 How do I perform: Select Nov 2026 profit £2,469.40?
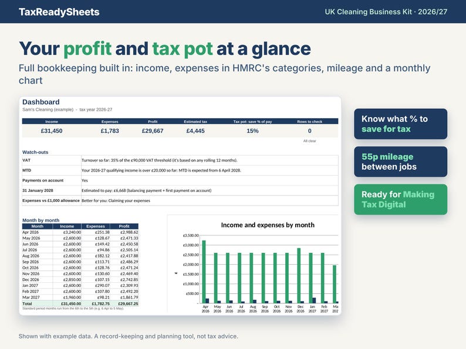coord(129,273)
